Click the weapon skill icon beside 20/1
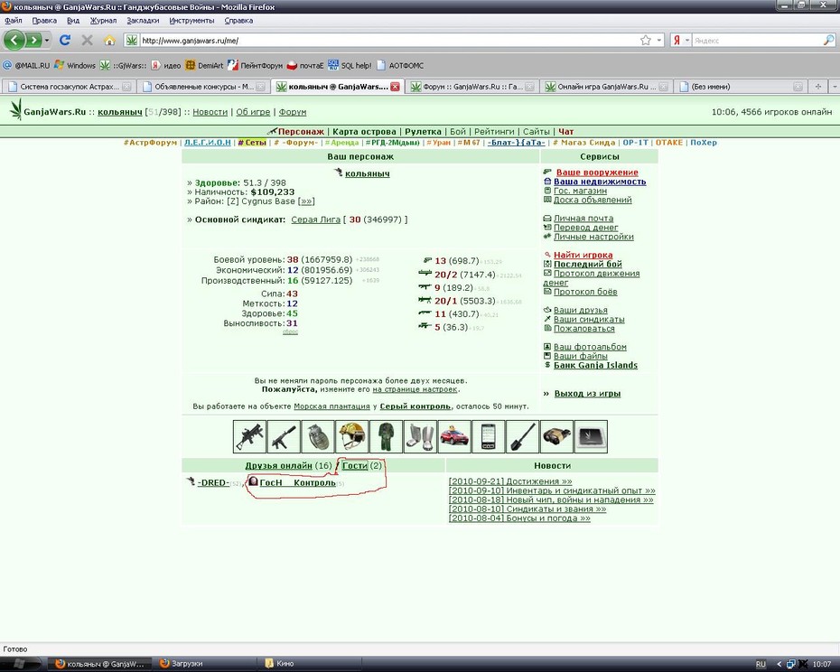Screen dimensions: 840x672 [x=425, y=300]
